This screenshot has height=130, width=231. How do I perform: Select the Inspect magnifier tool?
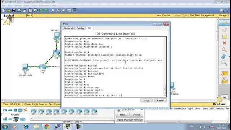(x=224, y=50)
